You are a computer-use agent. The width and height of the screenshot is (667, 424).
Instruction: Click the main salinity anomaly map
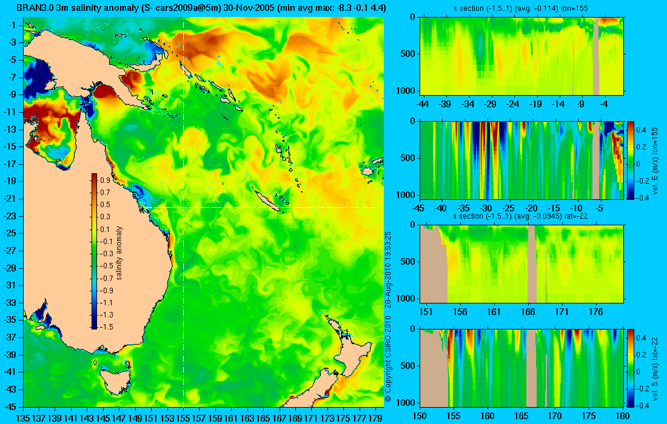(x=203, y=212)
